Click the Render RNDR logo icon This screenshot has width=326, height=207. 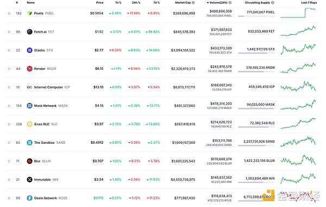[x=29, y=69]
